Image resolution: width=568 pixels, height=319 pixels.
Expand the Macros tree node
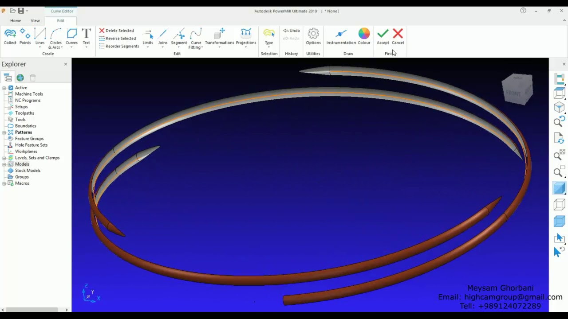(x=4, y=183)
